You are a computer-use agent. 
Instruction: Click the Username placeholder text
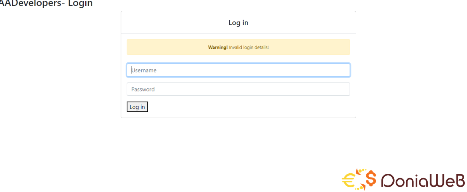(144, 70)
